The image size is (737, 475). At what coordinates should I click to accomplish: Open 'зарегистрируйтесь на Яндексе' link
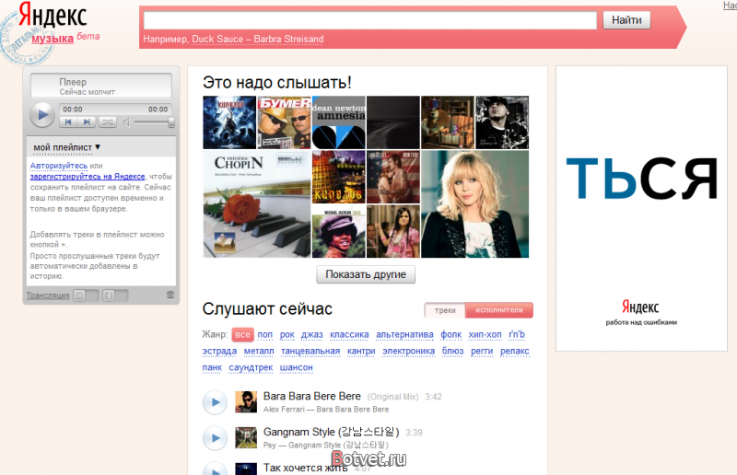click(88, 177)
